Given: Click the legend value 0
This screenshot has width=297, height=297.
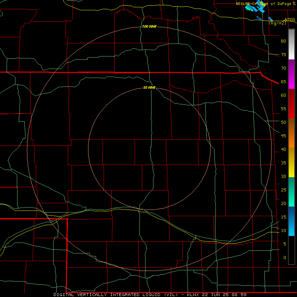Looking at the screenshot, I should [284, 258].
